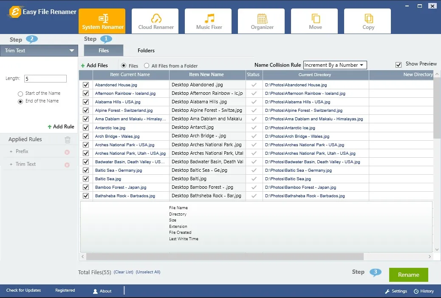The height and width of the screenshot is (298, 441).
Task: Remove the Trim Text rule via red X
Action: (x=67, y=165)
